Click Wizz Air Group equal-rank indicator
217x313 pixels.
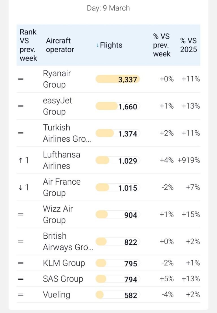click(21, 215)
